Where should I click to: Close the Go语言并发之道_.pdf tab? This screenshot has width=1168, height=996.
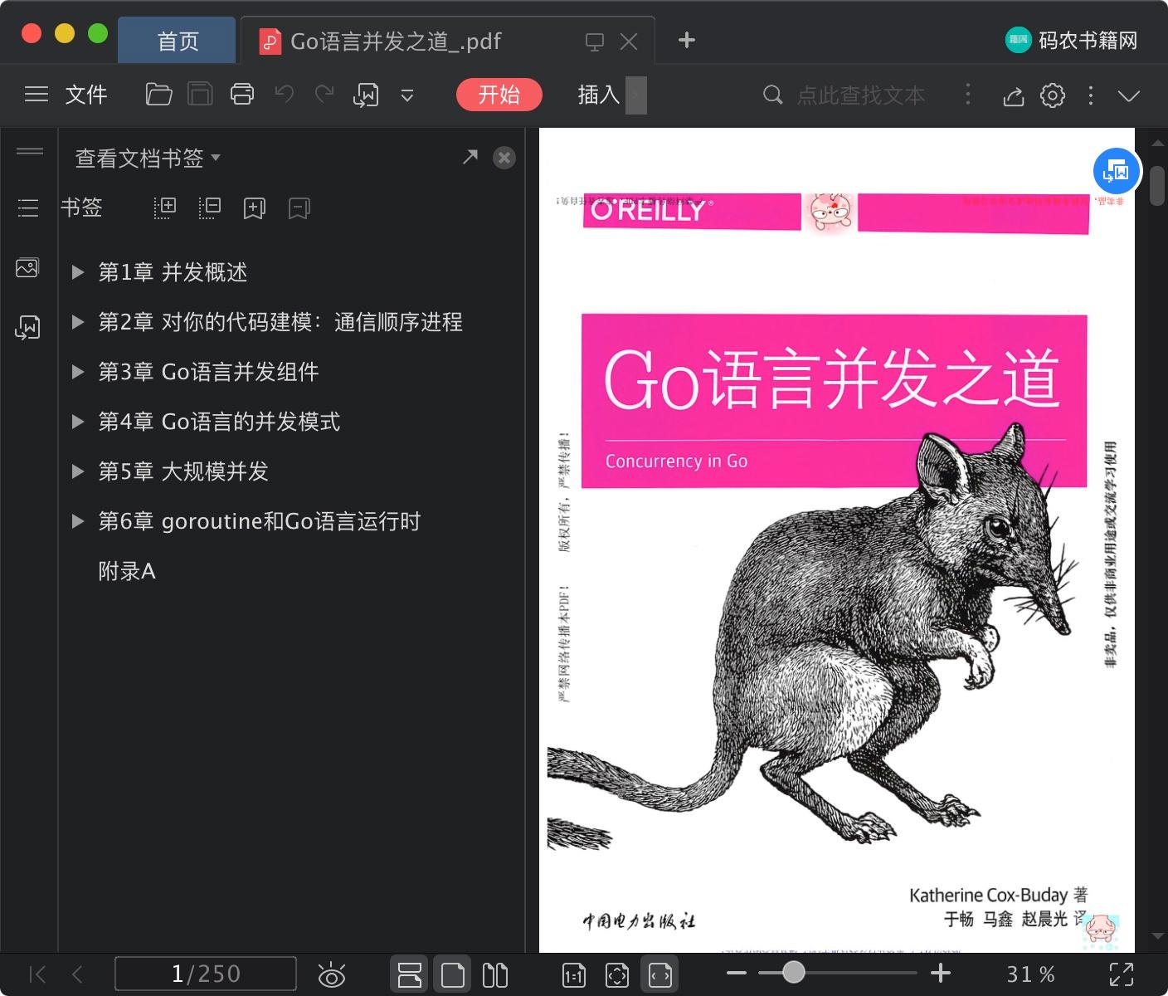pyautogui.click(x=629, y=41)
